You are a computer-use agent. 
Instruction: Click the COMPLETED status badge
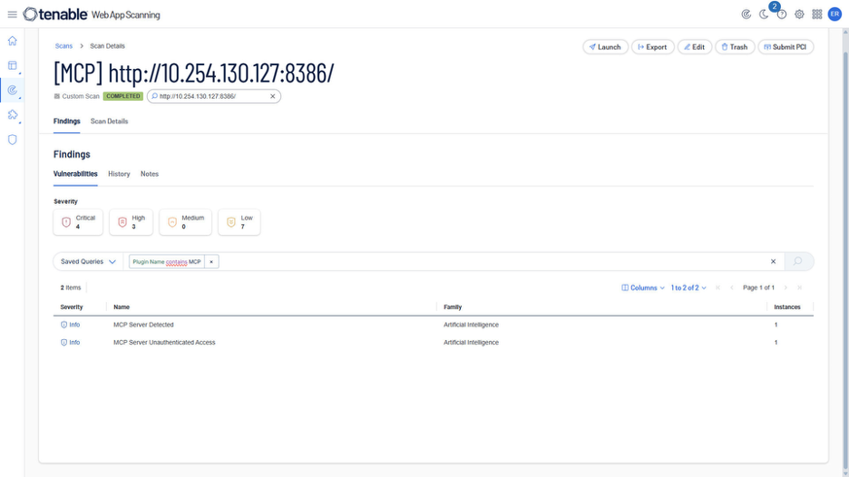click(123, 96)
